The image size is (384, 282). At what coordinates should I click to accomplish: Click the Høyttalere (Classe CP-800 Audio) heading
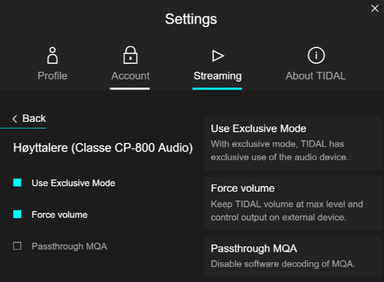103,148
